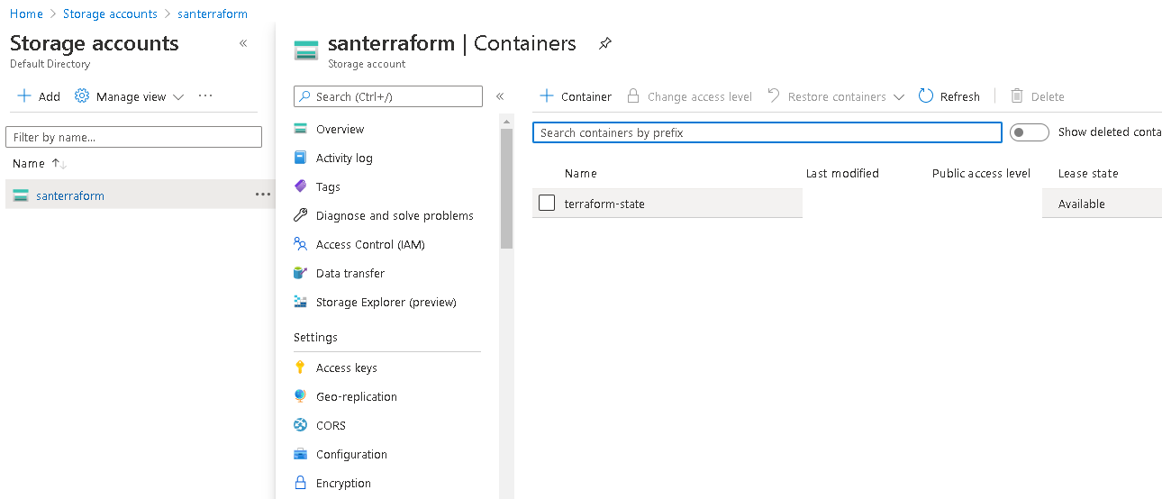
Task: Open Diagnose and solve problems
Action: [x=395, y=216]
